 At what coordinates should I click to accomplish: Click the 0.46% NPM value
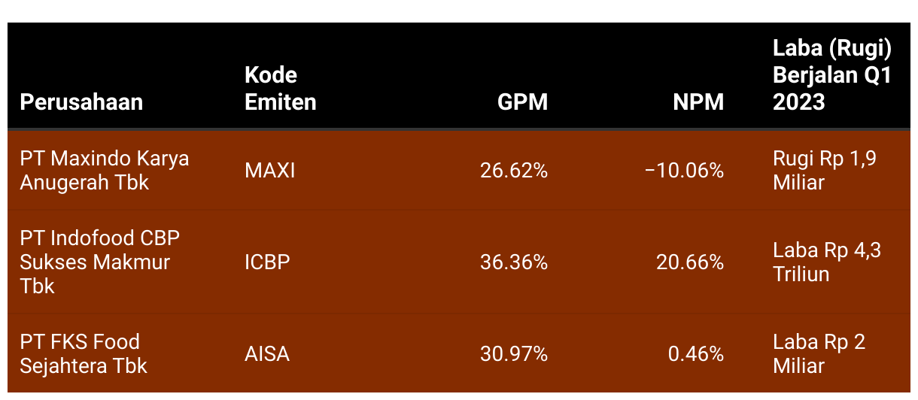coord(696,353)
